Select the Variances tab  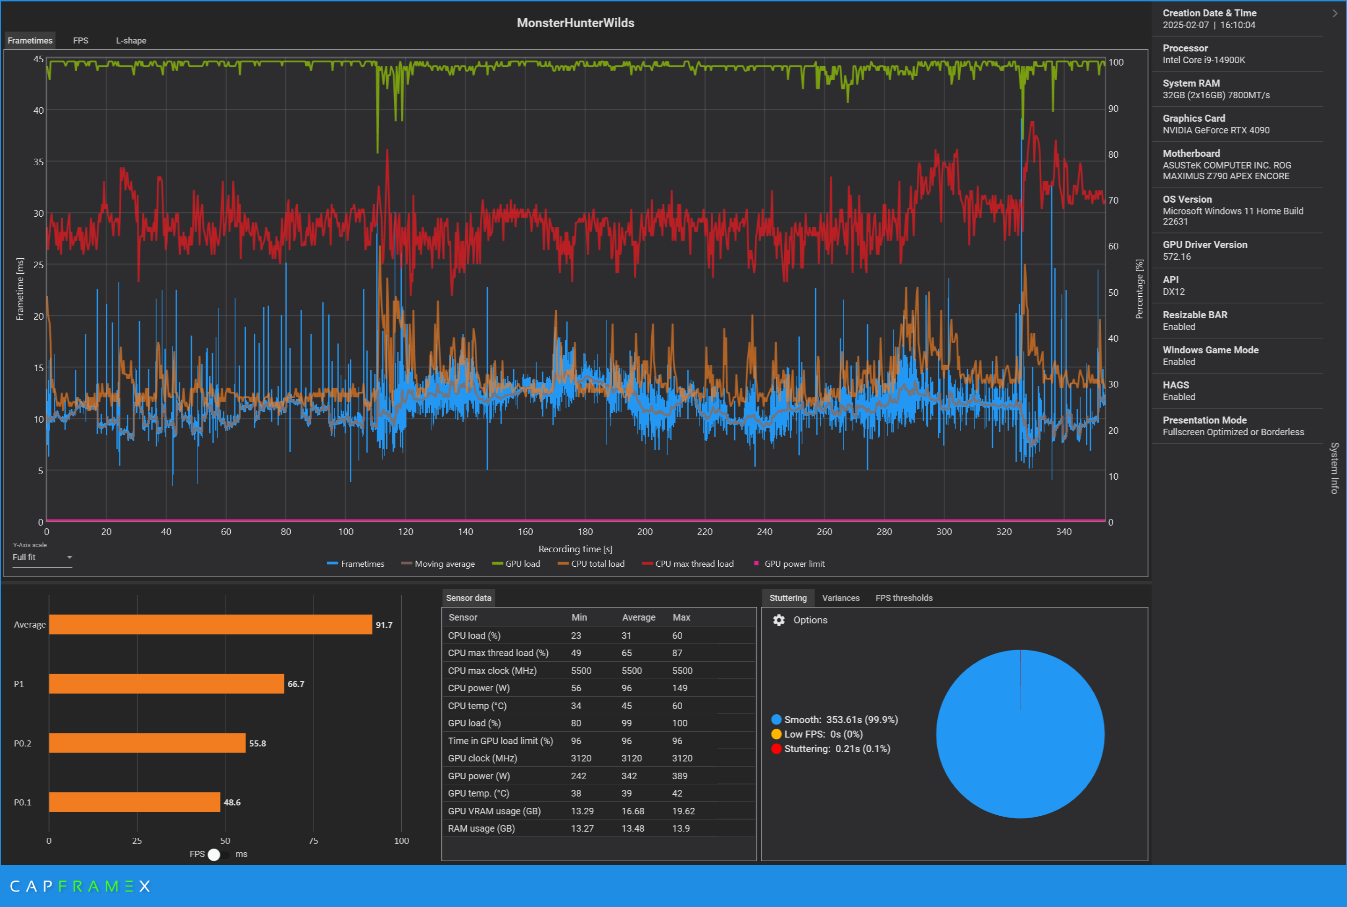click(840, 598)
